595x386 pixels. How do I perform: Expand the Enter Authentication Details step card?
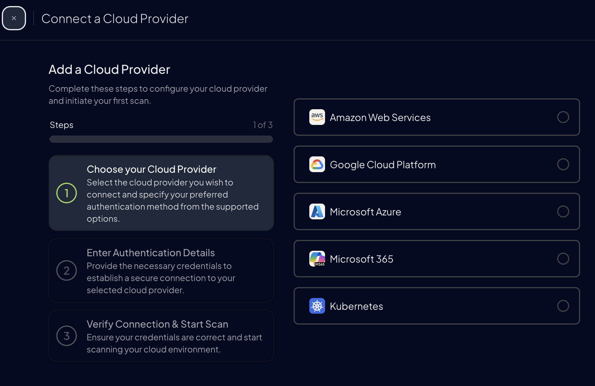point(161,270)
